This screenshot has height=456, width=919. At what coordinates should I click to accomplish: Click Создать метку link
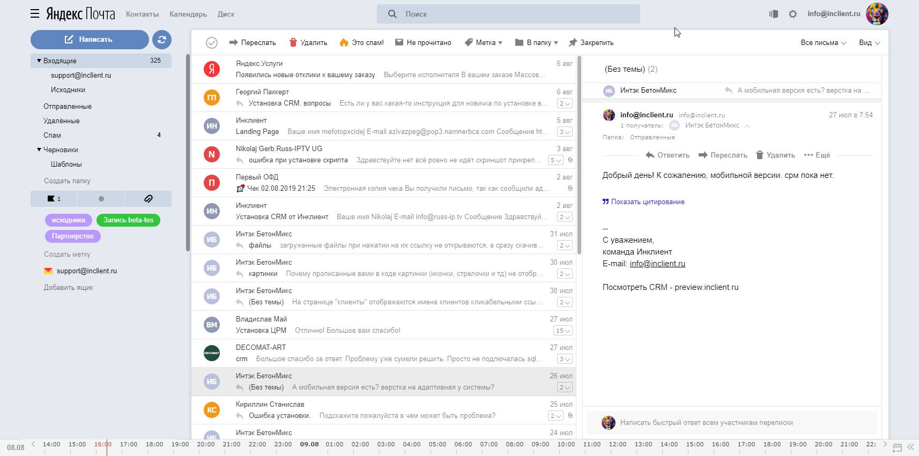(x=67, y=254)
